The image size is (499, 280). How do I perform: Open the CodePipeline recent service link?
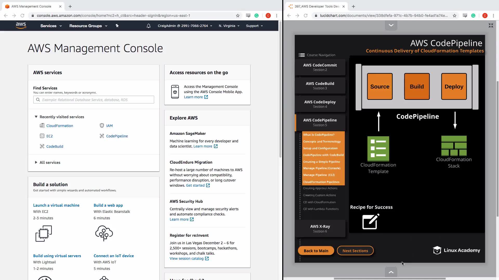coord(117,136)
